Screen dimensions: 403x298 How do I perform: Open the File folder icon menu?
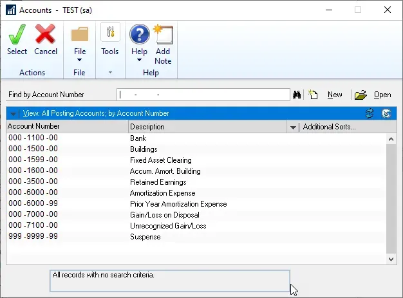[x=80, y=34]
